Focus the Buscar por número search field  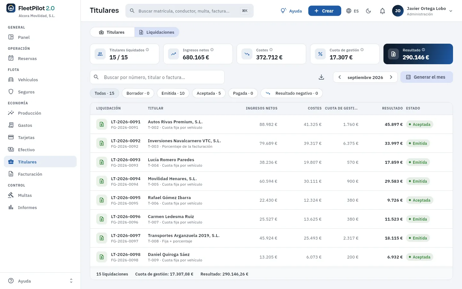point(157,77)
